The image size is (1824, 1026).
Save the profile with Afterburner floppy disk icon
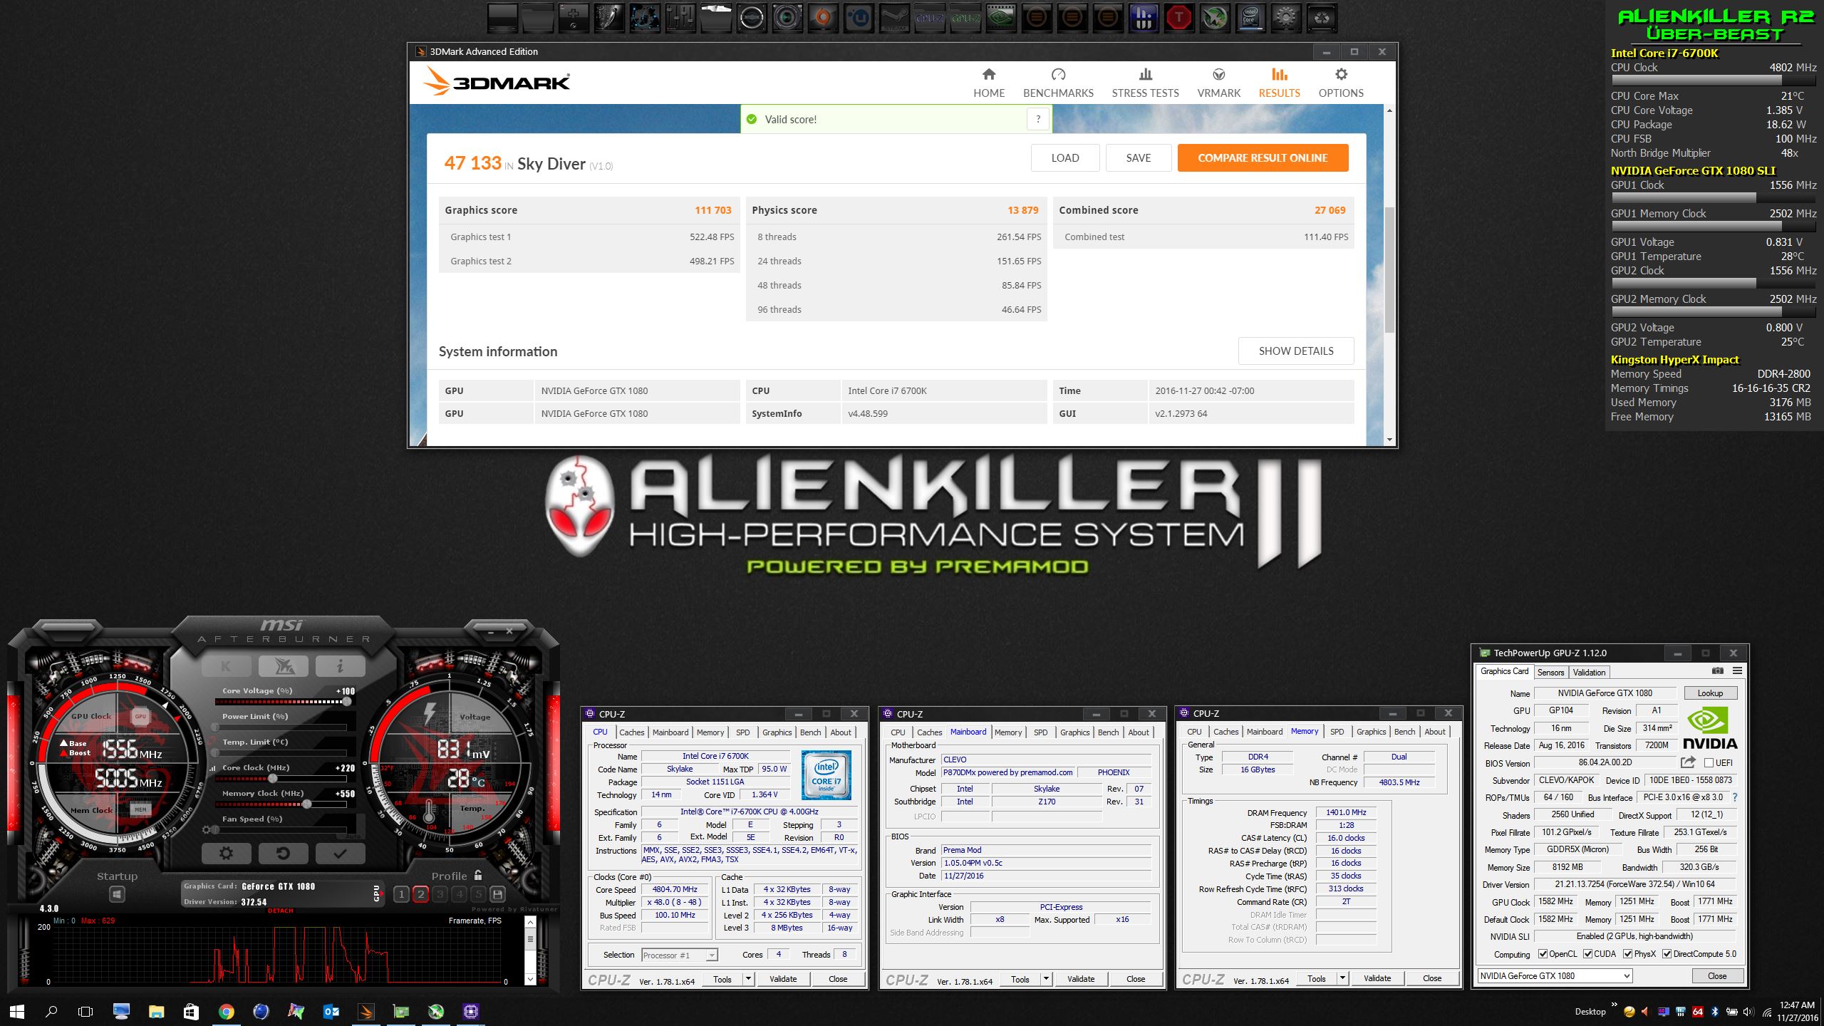[x=497, y=894]
